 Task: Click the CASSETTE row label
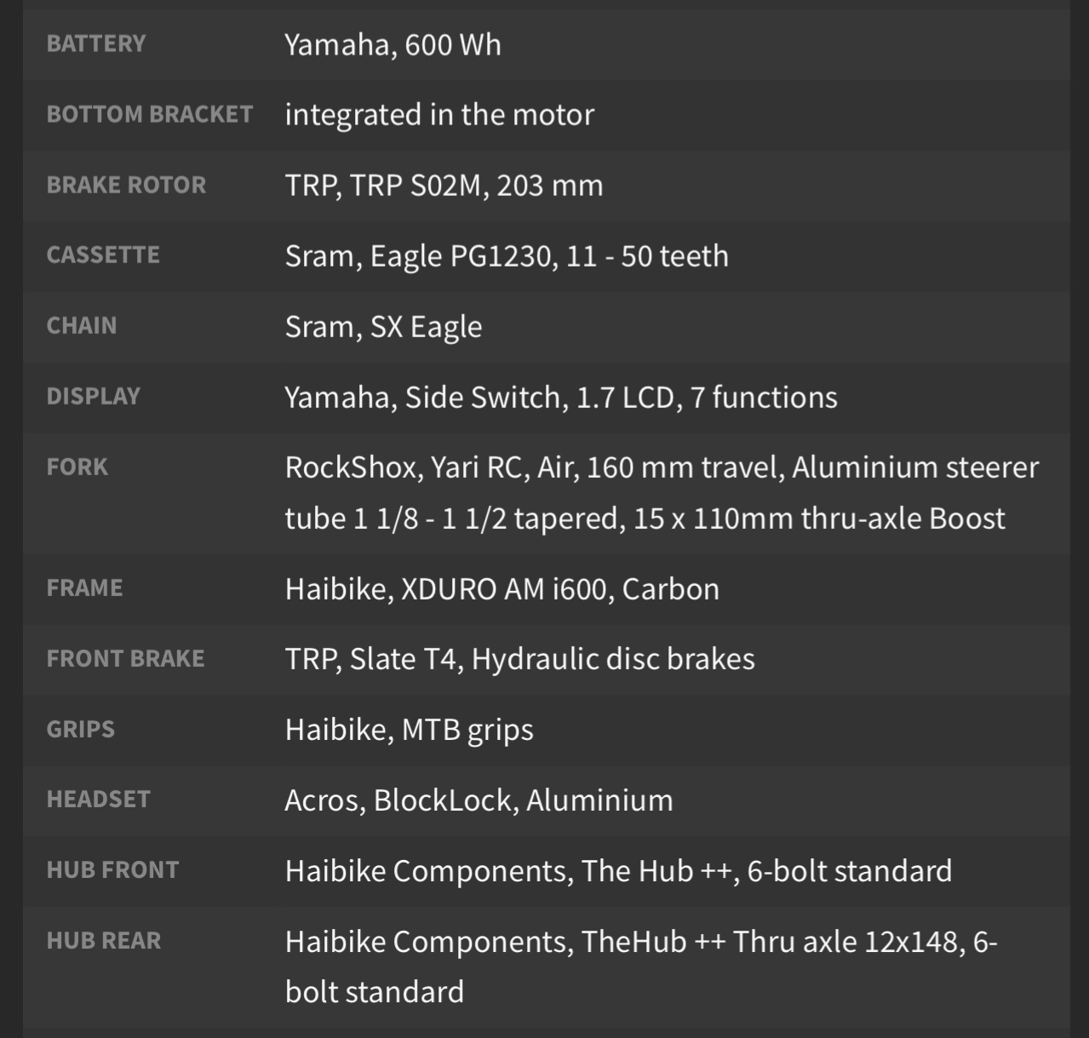tap(103, 255)
